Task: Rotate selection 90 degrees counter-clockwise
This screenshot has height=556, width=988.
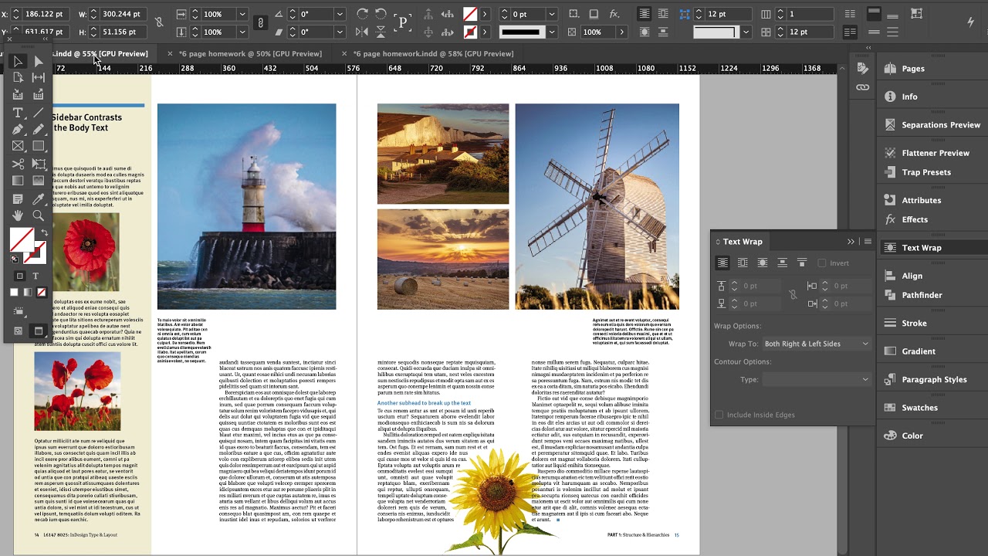Action: point(381,14)
